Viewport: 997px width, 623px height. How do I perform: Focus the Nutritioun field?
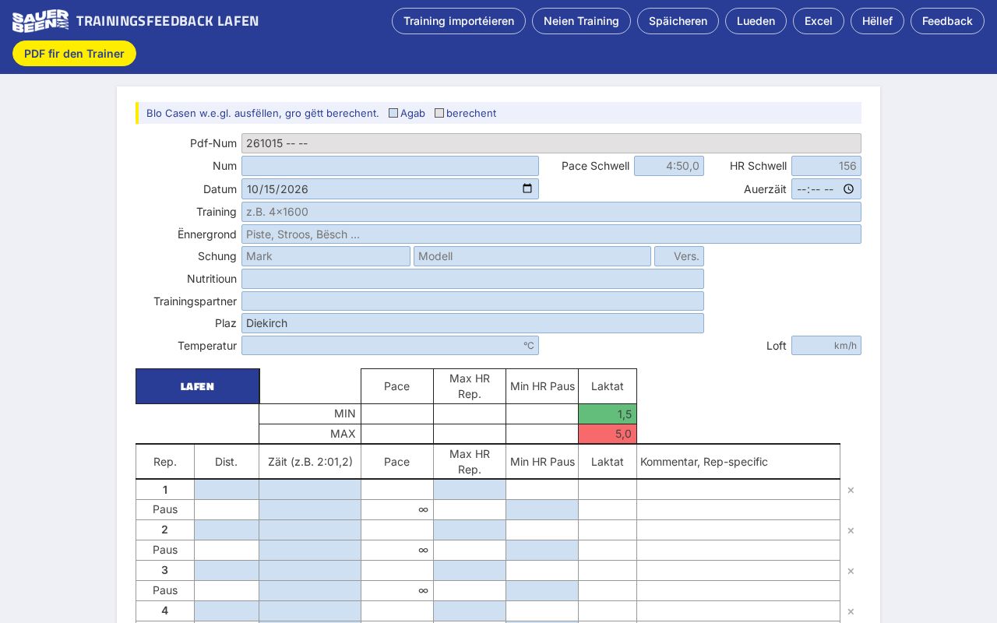tap(473, 279)
